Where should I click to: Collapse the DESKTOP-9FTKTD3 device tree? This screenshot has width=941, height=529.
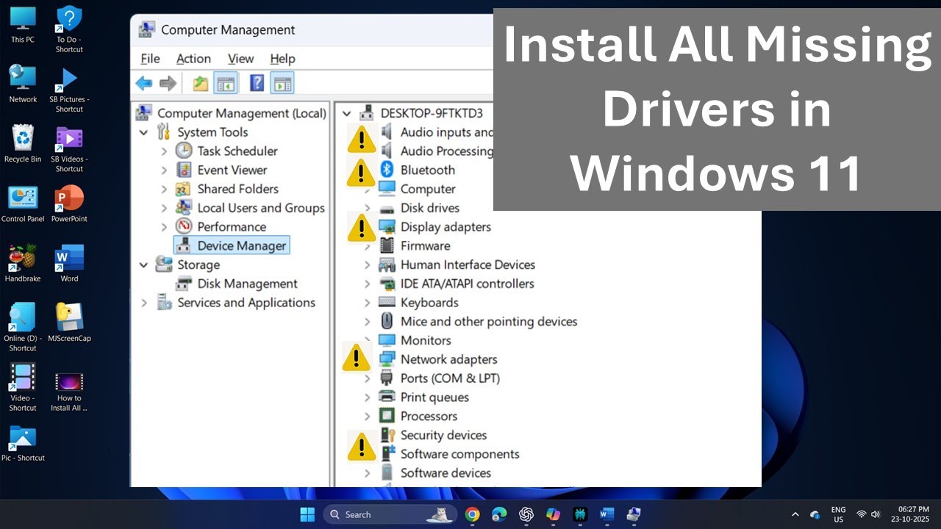[347, 113]
